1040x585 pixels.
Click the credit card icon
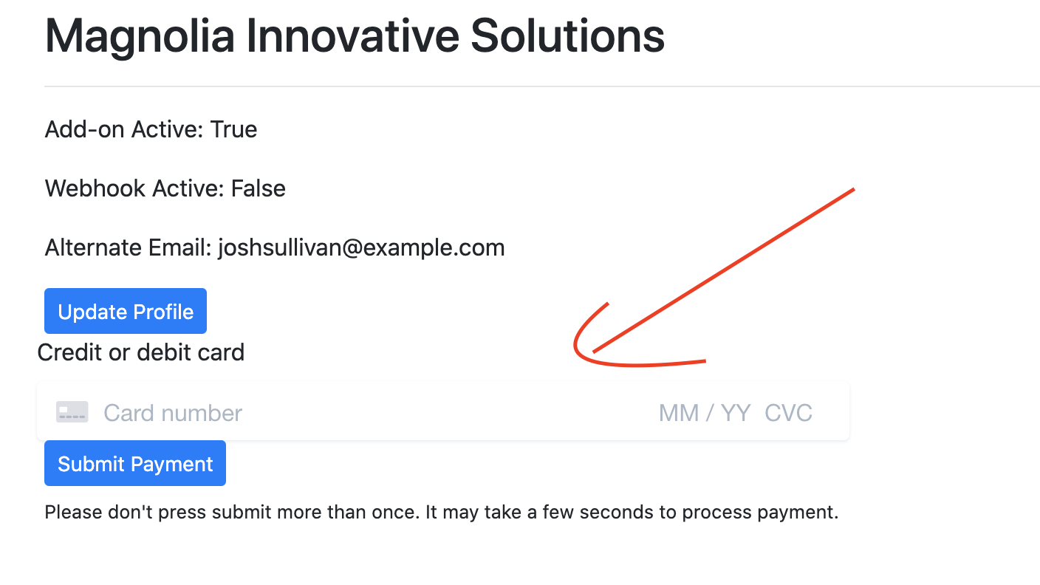72,412
